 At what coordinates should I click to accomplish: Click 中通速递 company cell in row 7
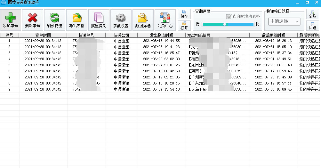coord(121,77)
